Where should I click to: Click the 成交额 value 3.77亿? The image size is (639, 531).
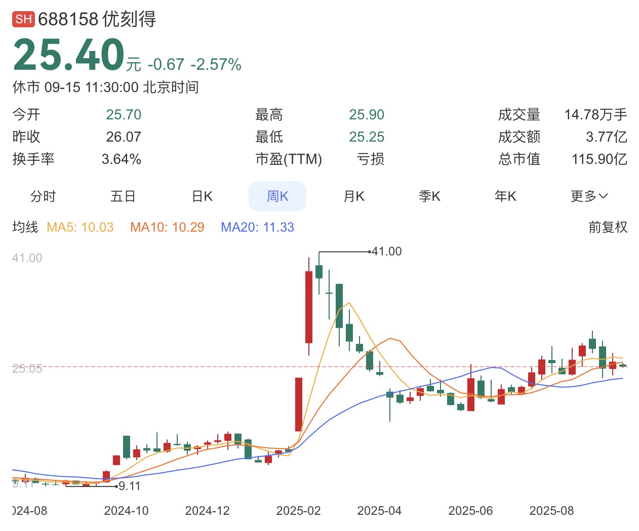click(x=607, y=137)
